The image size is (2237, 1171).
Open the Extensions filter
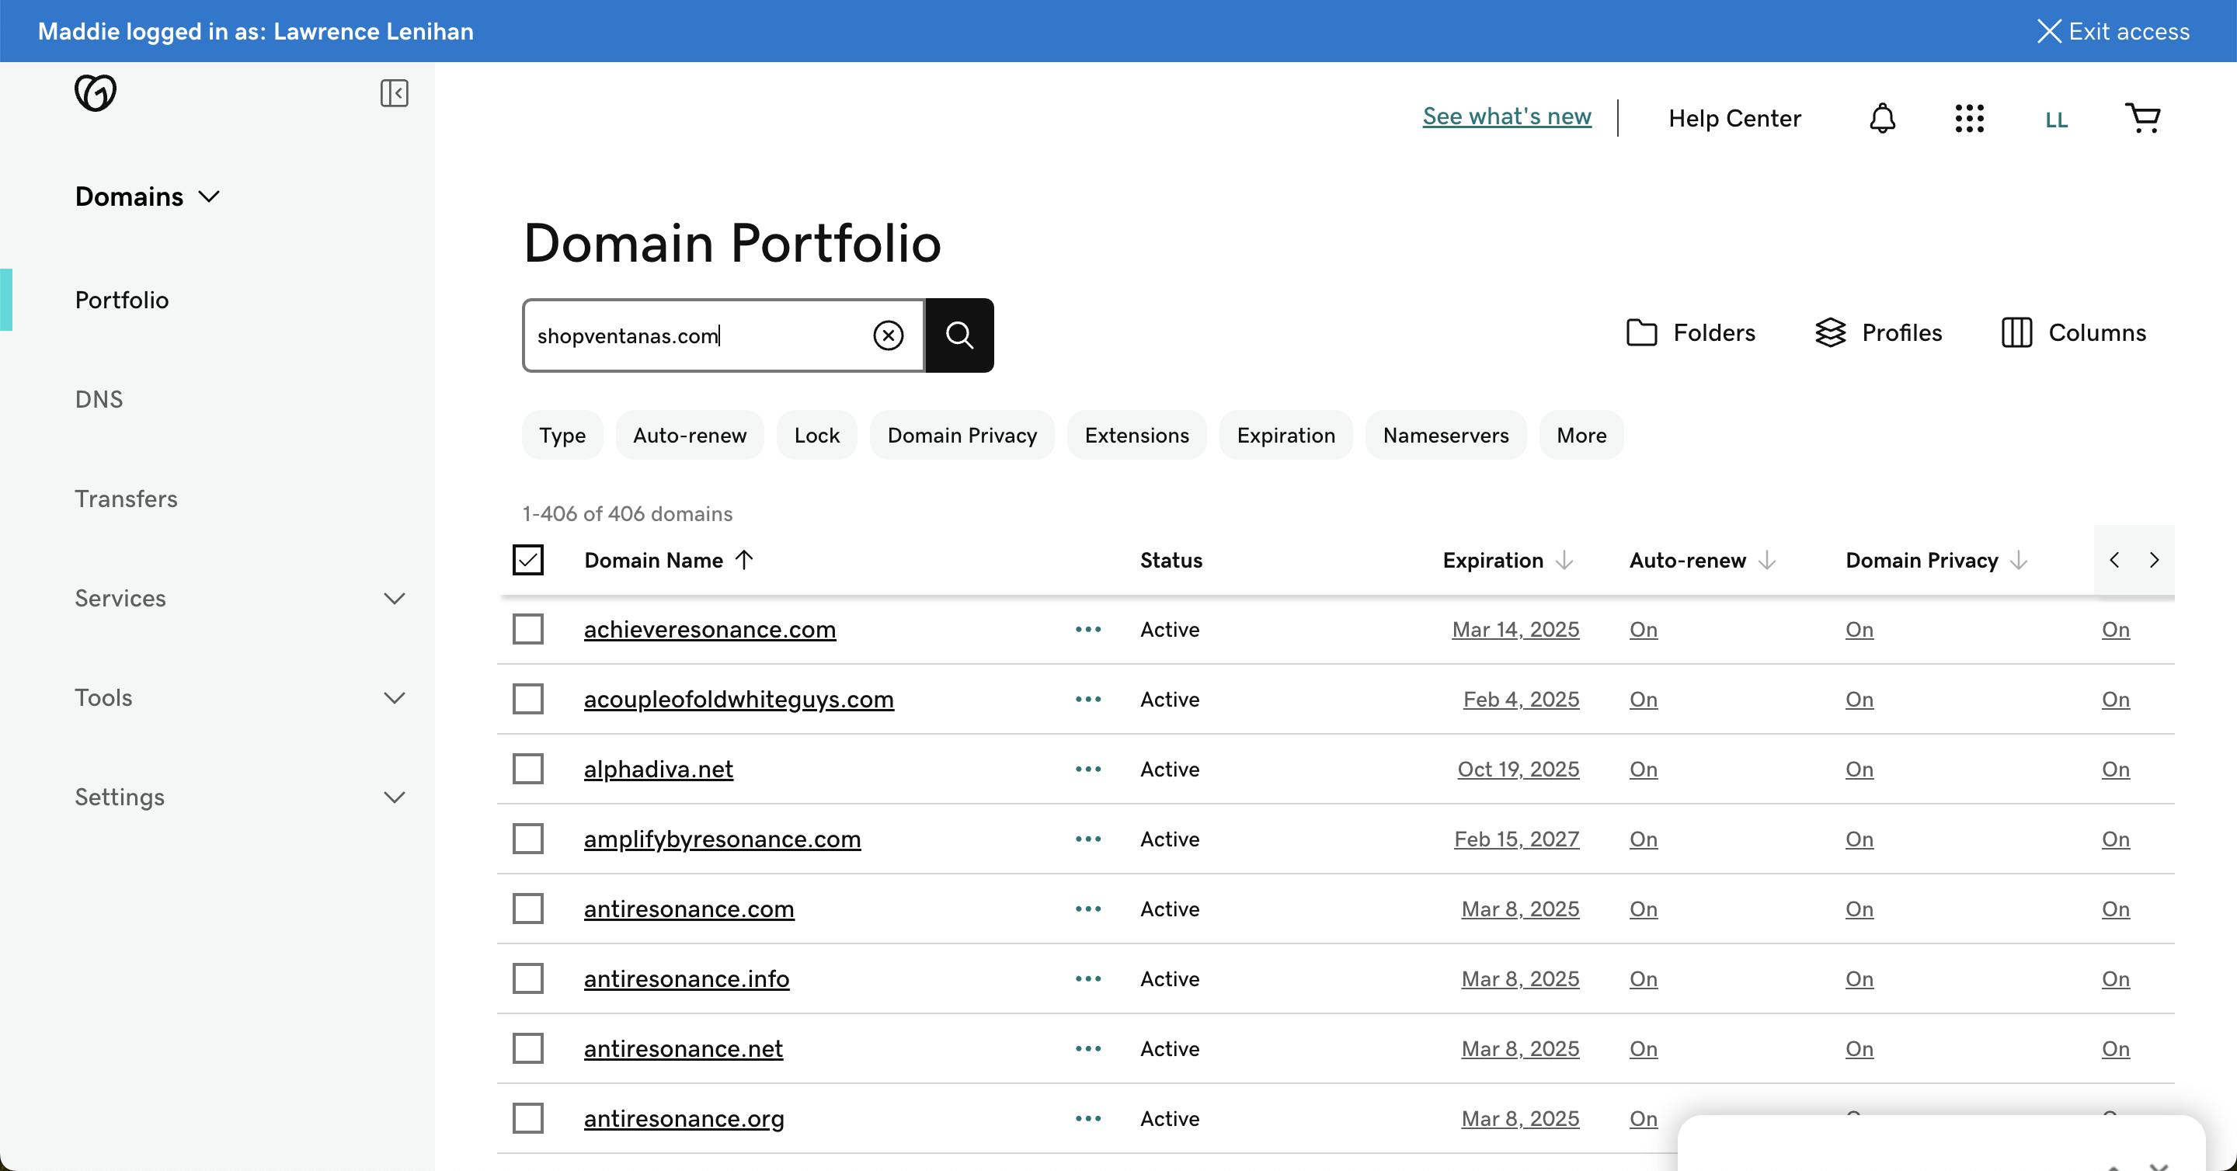pyautogui.click(x=1136, y=435)
